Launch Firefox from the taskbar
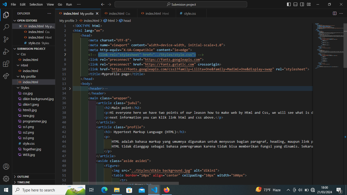The height and width of the screenshot is (195, 347). coord(166,190)
